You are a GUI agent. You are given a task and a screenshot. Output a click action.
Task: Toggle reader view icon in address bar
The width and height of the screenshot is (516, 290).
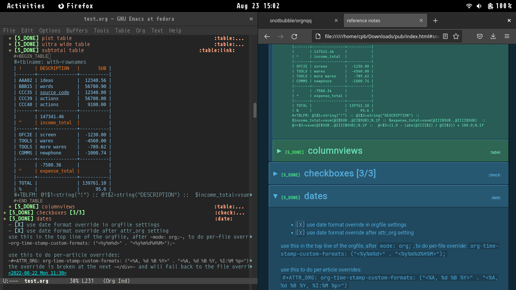point(445,36)
